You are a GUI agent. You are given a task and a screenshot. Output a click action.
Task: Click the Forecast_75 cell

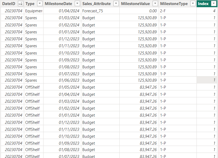point(100,11)
